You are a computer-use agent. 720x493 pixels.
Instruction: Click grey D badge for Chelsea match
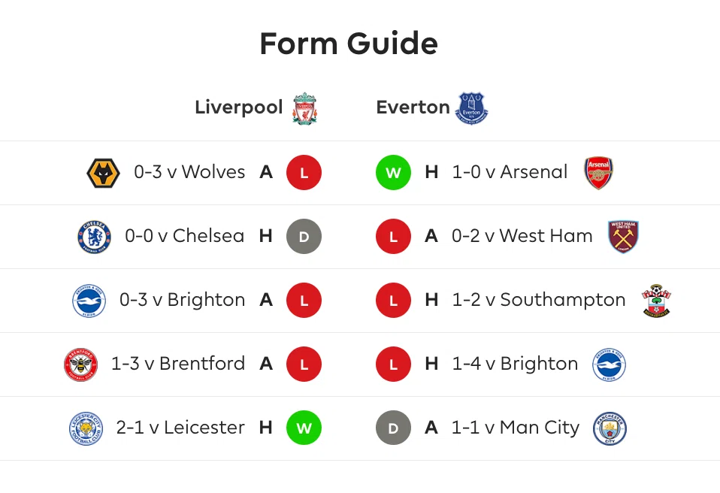[x=304, y=237]
